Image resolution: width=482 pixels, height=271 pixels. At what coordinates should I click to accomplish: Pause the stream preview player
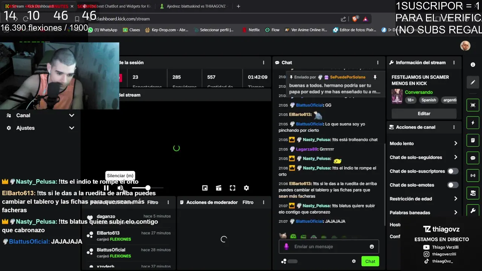[x=106, y=188]
